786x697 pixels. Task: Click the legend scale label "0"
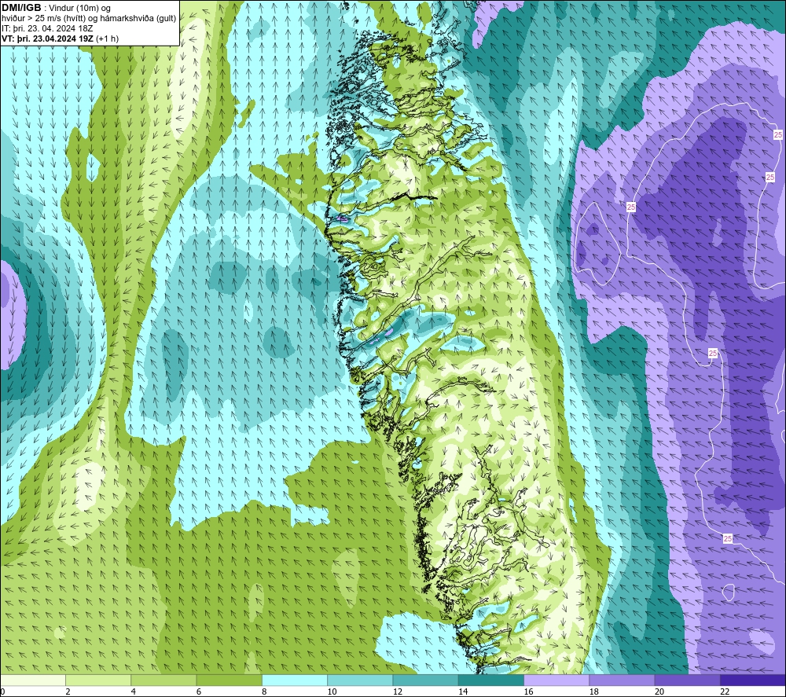tap(3, 692)
